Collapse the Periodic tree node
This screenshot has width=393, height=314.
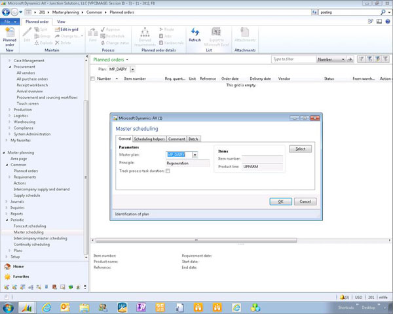[x=7, y=220]
